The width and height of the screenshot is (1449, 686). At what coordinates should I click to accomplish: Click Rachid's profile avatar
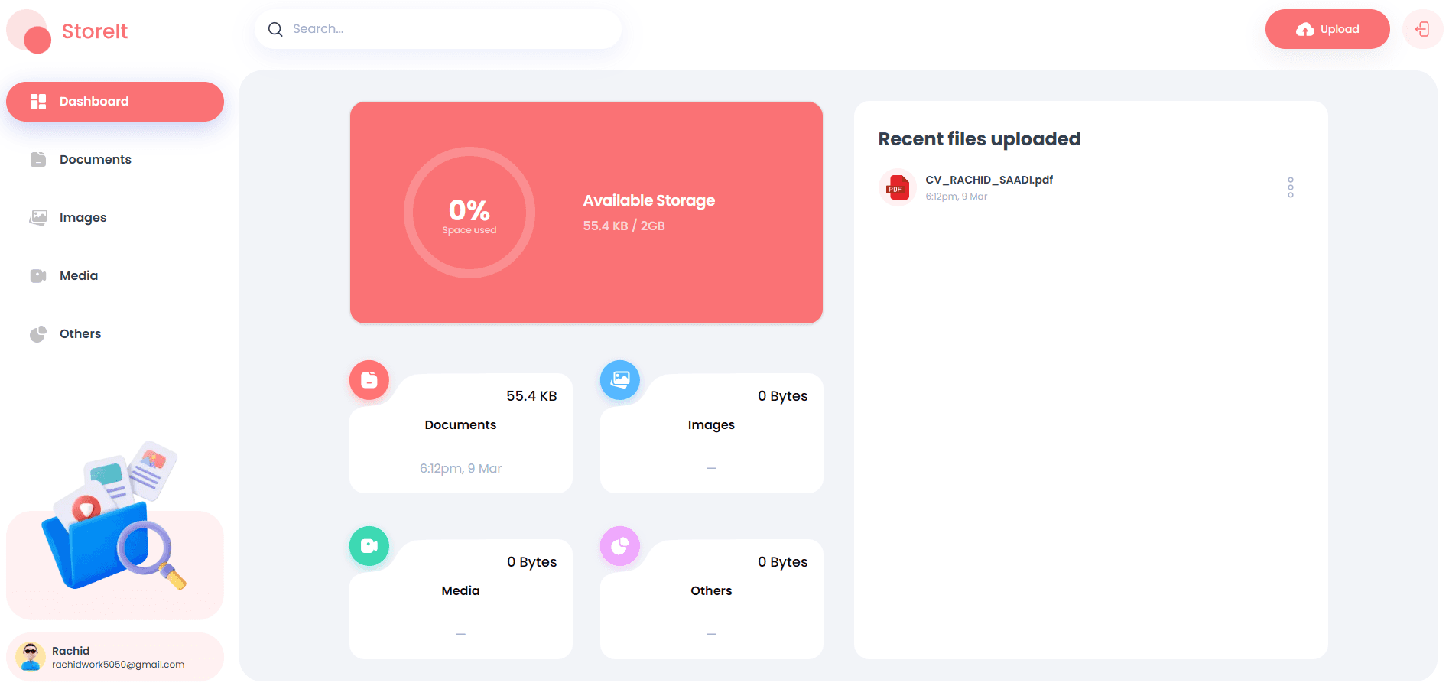coord(31,657)
